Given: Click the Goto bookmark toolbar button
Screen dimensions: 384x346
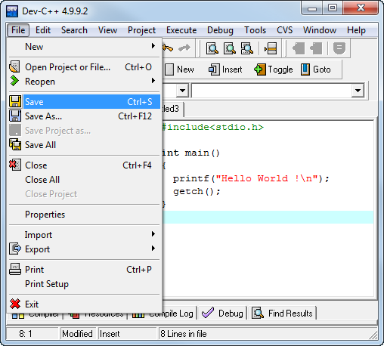Looking at the screenshot, I should 315,70.
